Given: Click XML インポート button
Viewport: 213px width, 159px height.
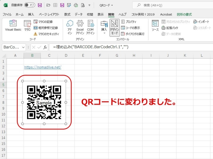Looking at the screenshot, I should click(x=201, y=22).
